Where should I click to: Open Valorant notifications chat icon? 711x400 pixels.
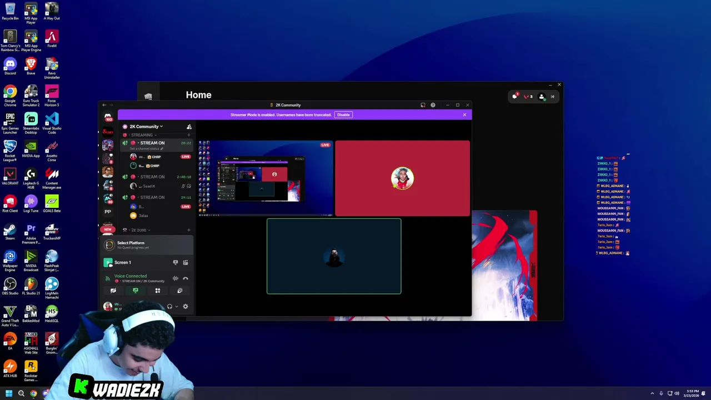coord(515,97)
